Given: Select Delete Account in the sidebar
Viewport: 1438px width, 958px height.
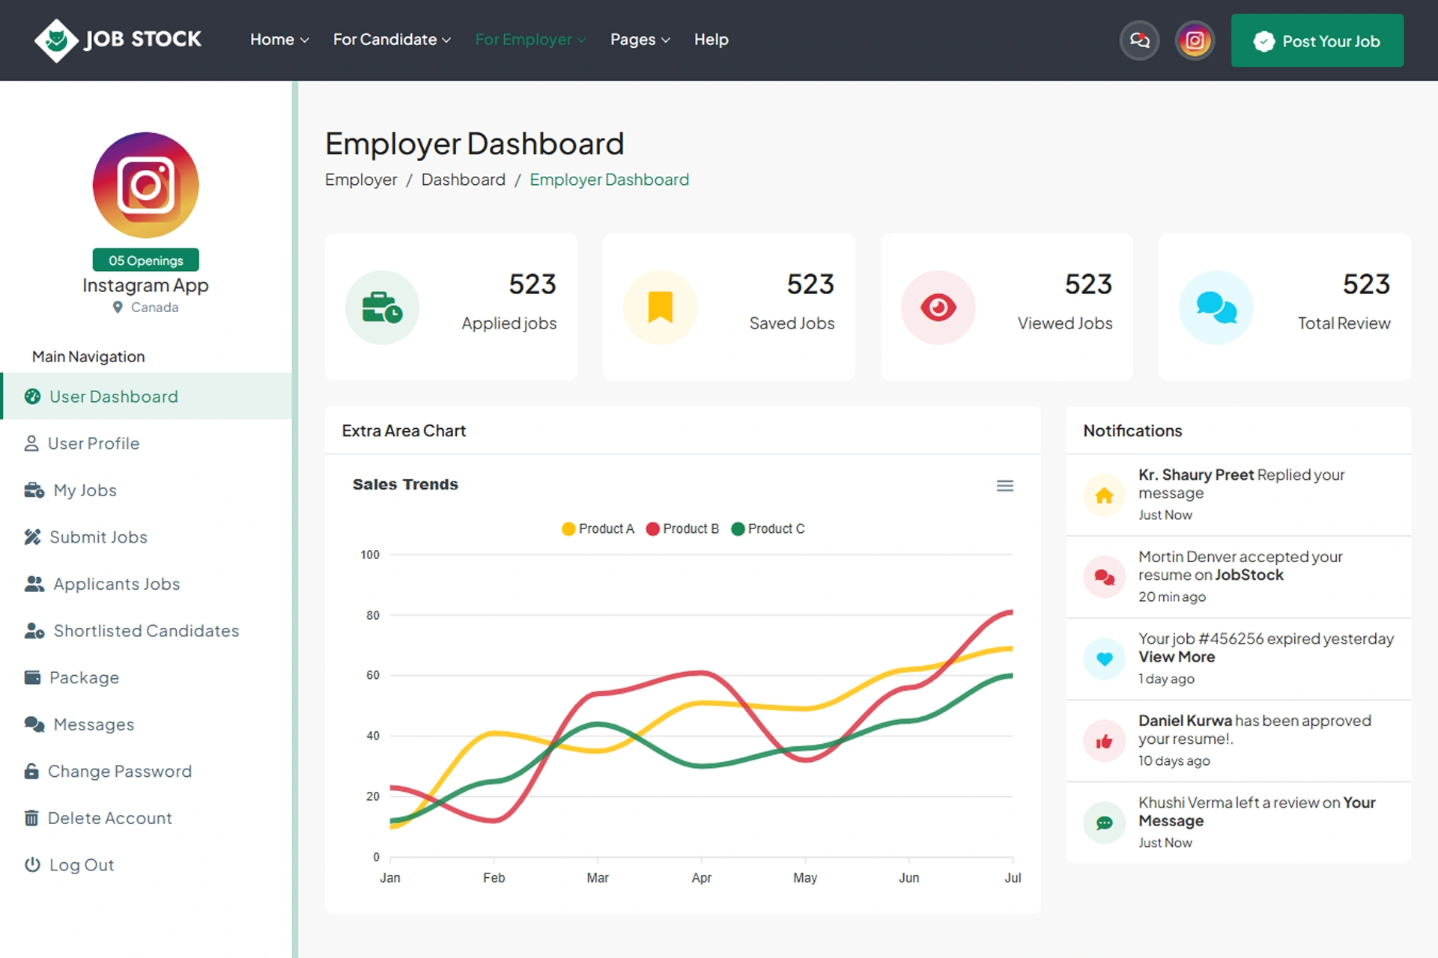Looking at the screenshot, I should click(x=146, y=818).
